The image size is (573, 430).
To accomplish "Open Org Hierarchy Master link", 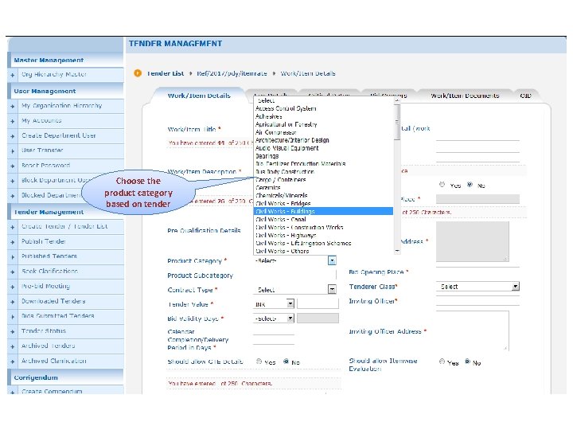I will (x=54, y=74).
